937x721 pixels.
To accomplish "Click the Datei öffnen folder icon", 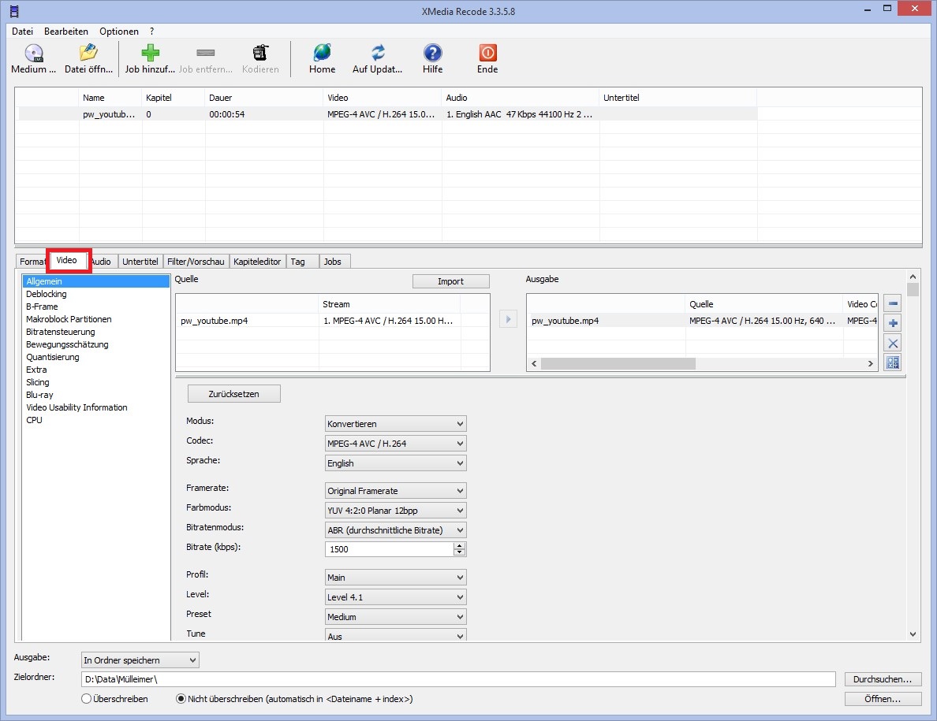I will tap(88, 54).
